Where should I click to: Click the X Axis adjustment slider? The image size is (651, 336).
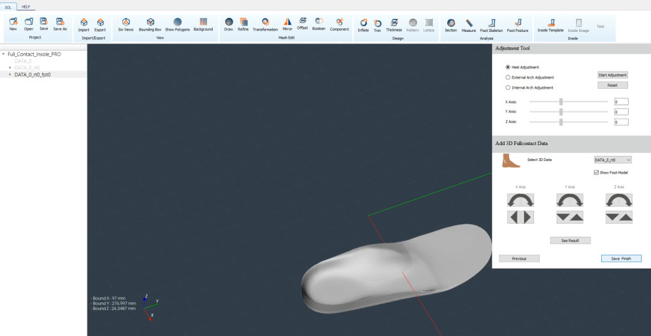561,102
